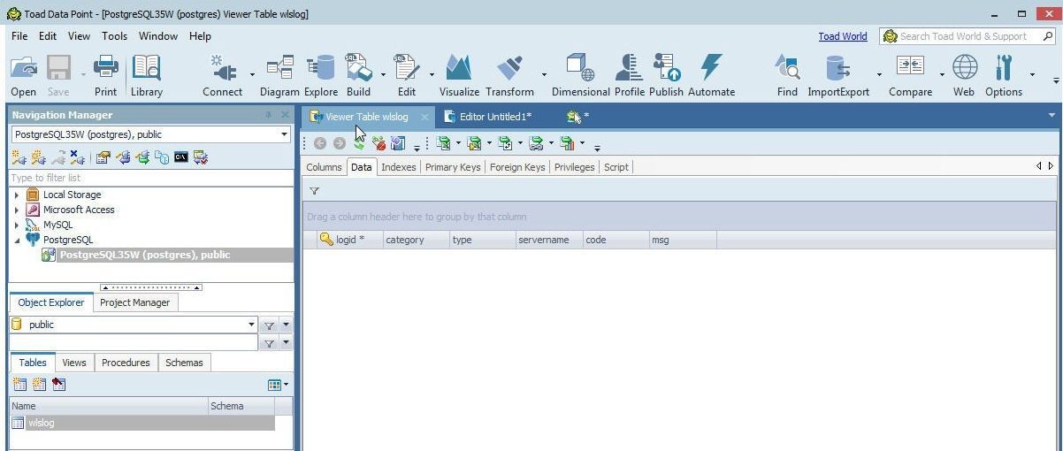This screenshot has width=1063, height=451.
Task: Switch to the Script tab
Action: (x=616, y=167)
